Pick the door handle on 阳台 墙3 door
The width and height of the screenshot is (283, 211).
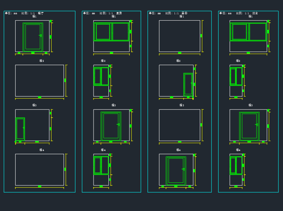(x=257, y=125)
